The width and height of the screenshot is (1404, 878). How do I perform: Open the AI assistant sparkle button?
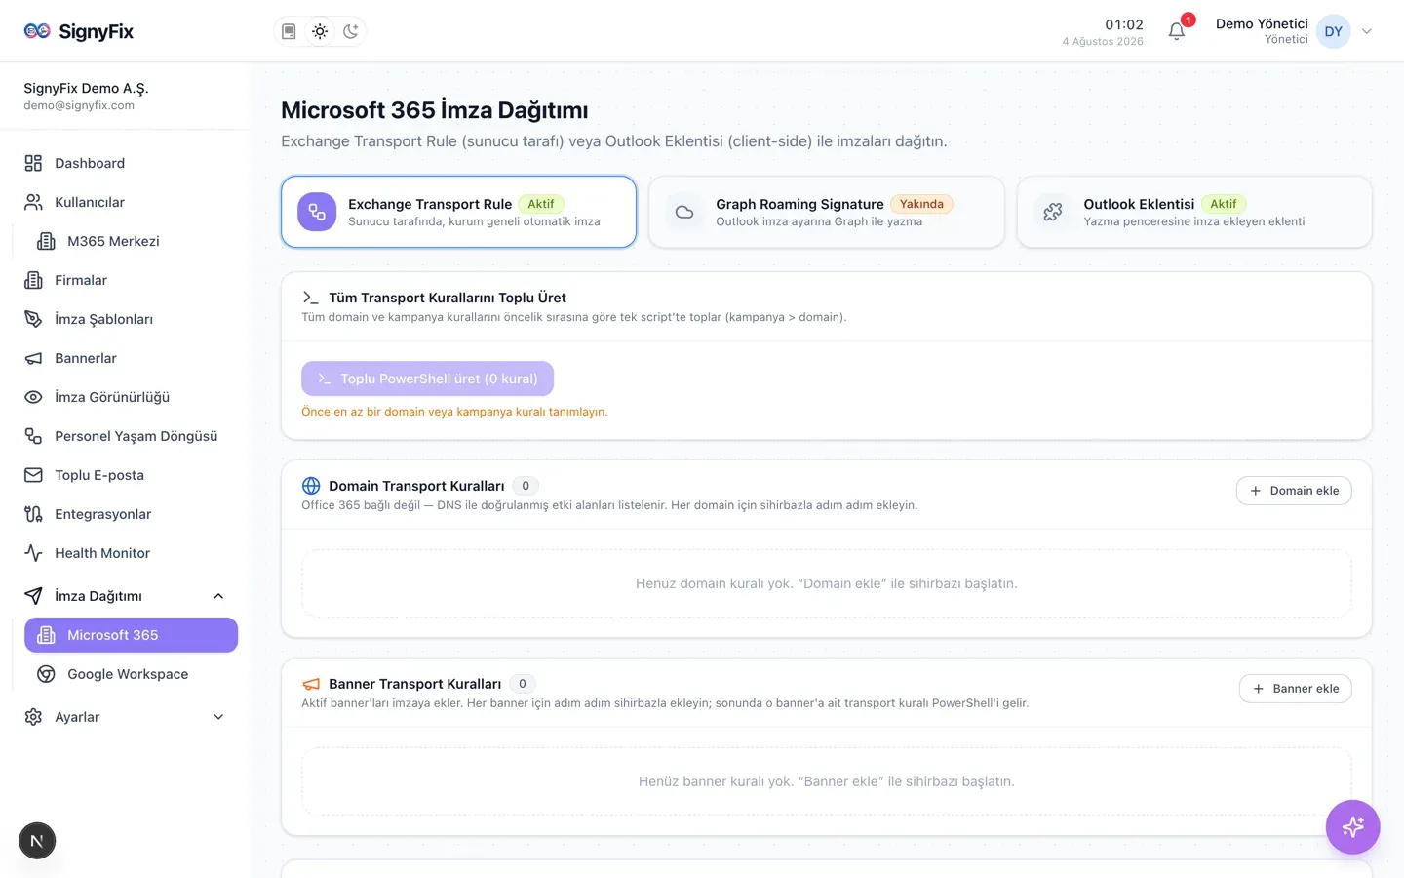pyautogui.click(x=1352, y=827)
